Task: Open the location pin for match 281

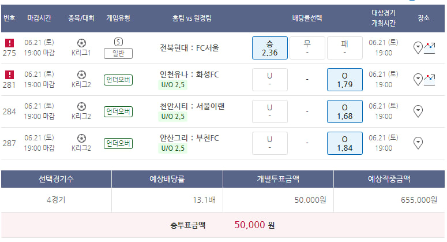Action: point(418,79)
